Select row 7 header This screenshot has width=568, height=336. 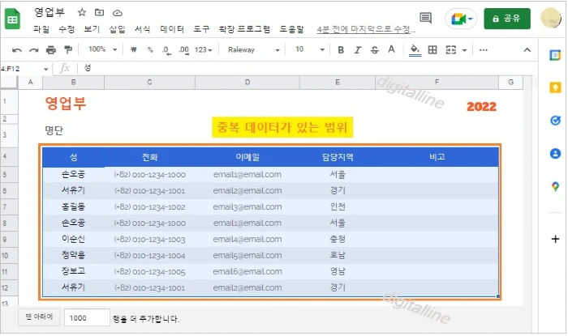9,206
